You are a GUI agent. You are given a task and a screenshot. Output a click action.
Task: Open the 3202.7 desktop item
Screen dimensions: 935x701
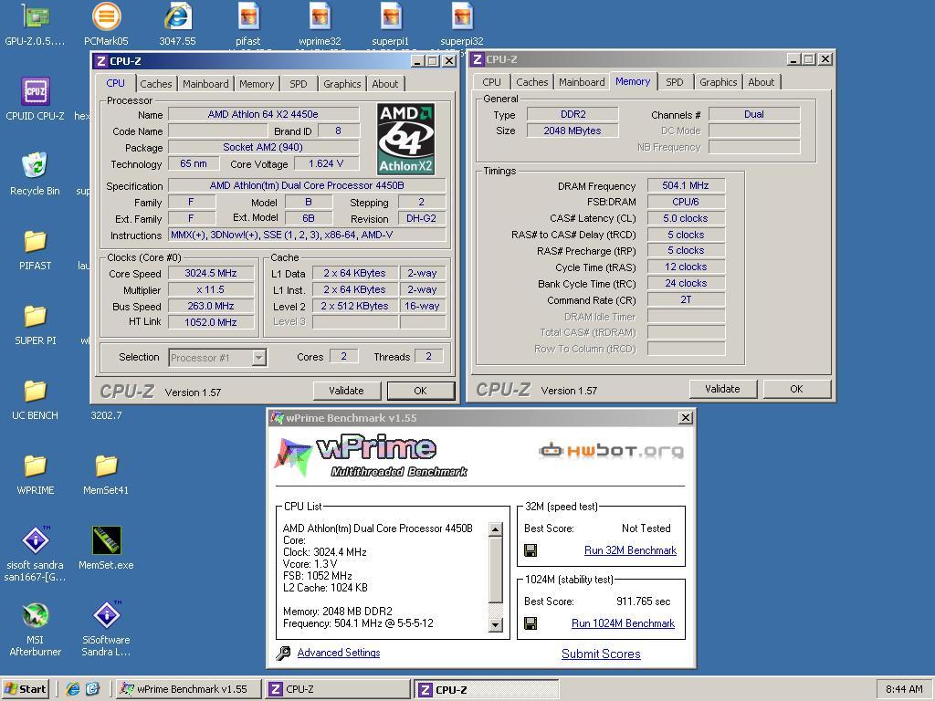tap(106, 415)
